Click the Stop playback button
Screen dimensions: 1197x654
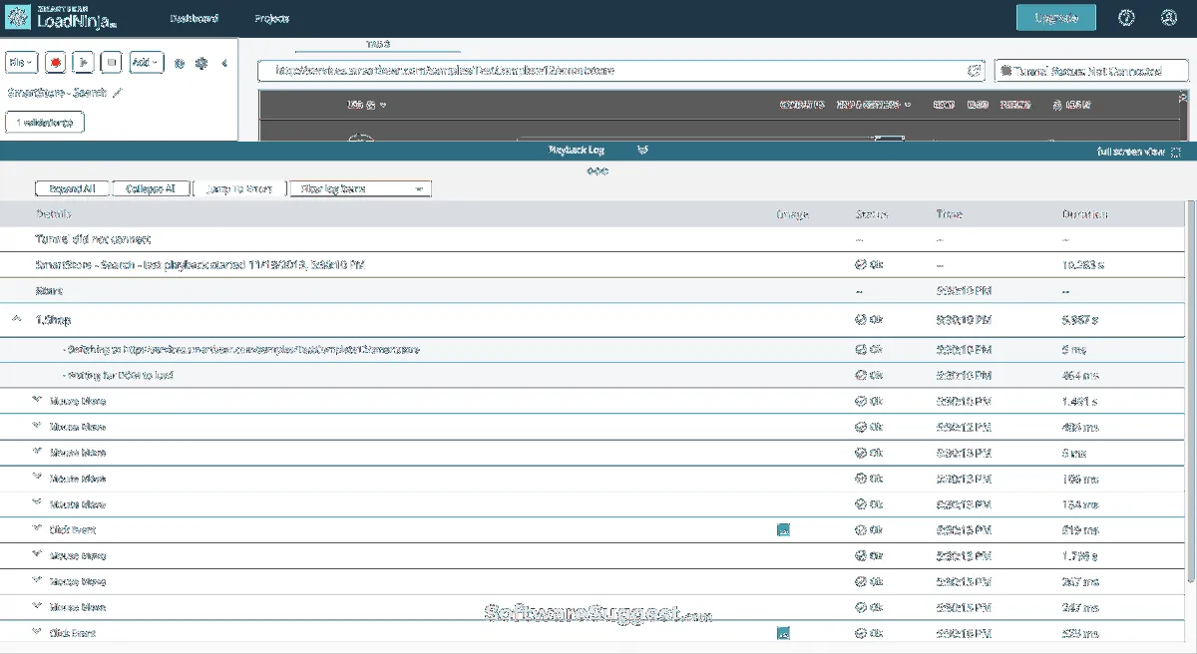[x=112, y=62]
